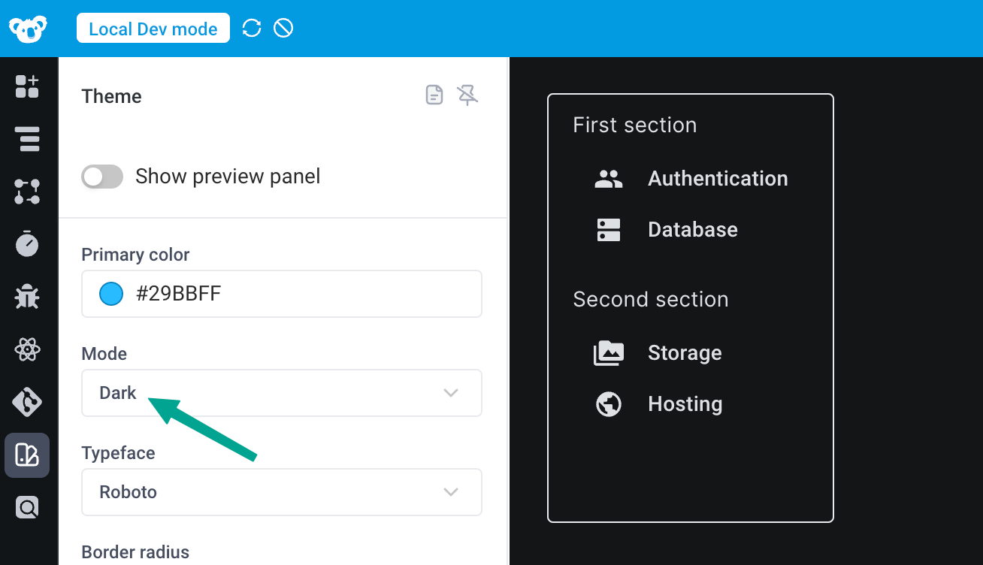
Task: Open the debug bug panel
Action: pos(27,296)
